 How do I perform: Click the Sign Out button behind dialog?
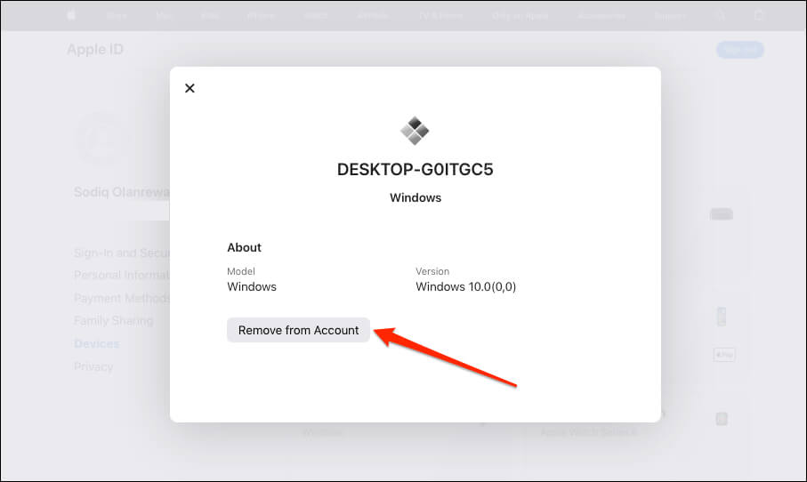(740, 50)
